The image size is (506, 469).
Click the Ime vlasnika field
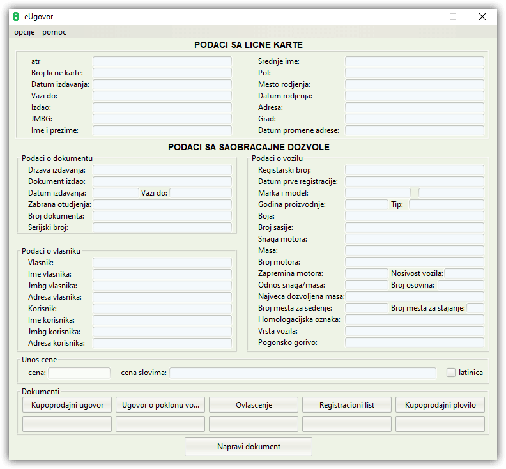tap(162, 274)
